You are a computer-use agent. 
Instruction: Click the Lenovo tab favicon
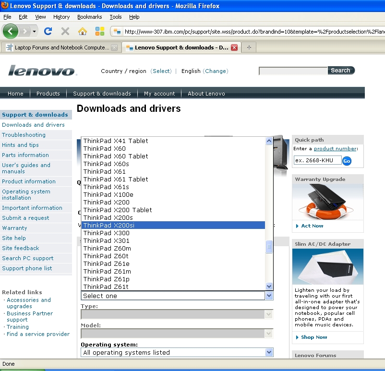point(130,48)
